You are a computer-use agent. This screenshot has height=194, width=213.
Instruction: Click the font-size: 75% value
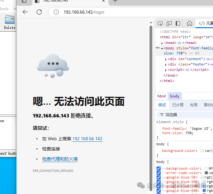pyautogui.click(x=189, y=133)
